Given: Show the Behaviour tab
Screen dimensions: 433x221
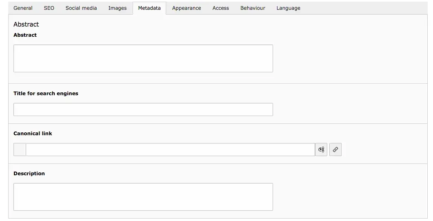Looking at the screenshot, I should click(253, 8).
